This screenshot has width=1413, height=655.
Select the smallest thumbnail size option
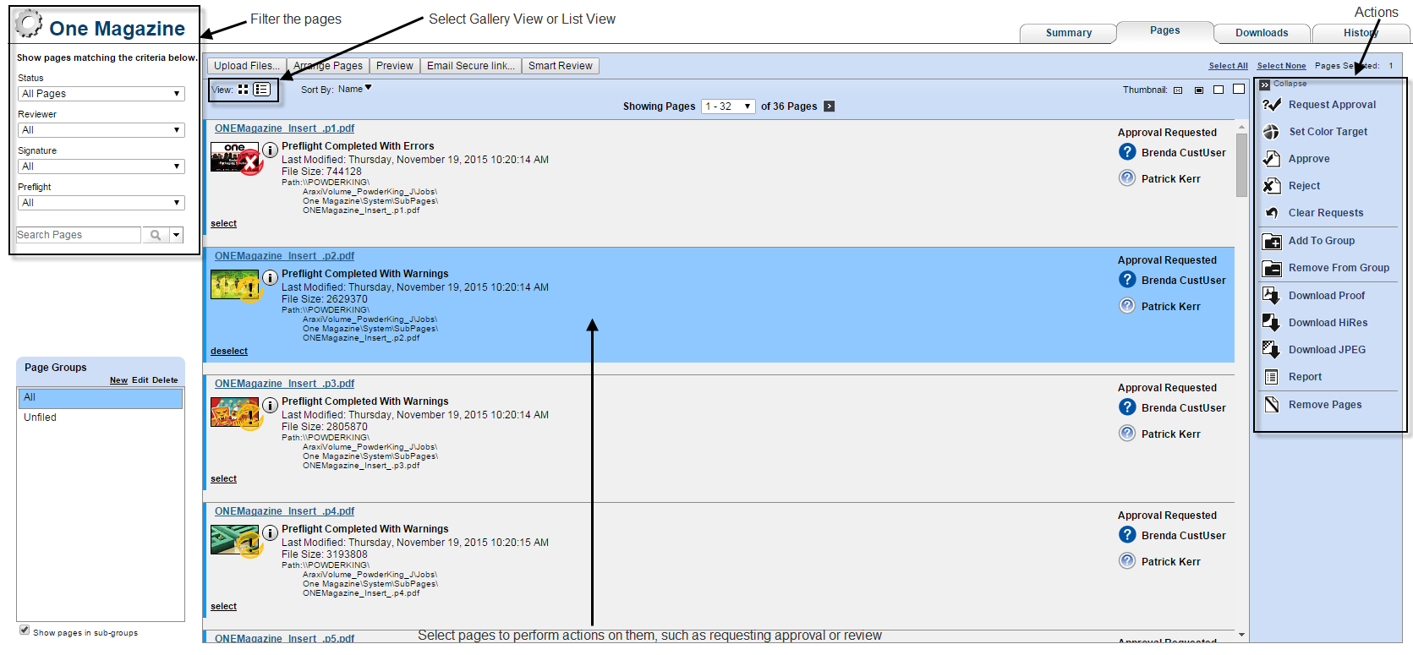click(x=1178, y=90)
